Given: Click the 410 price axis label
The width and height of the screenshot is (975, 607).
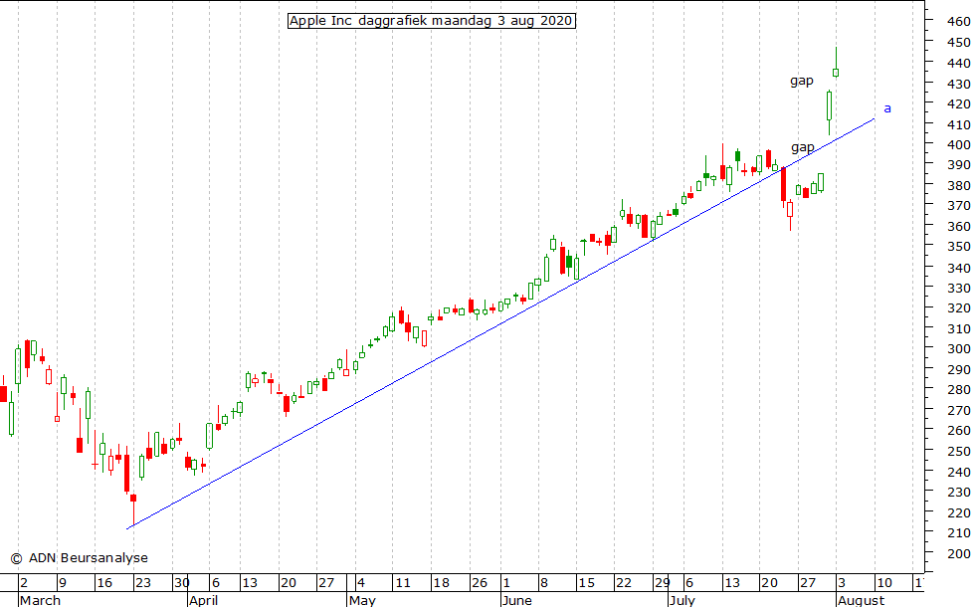Looking at the screenshot, I should [957, 124].
